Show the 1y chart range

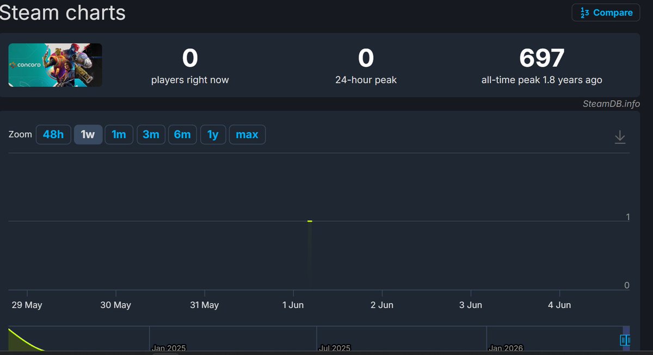213,134
